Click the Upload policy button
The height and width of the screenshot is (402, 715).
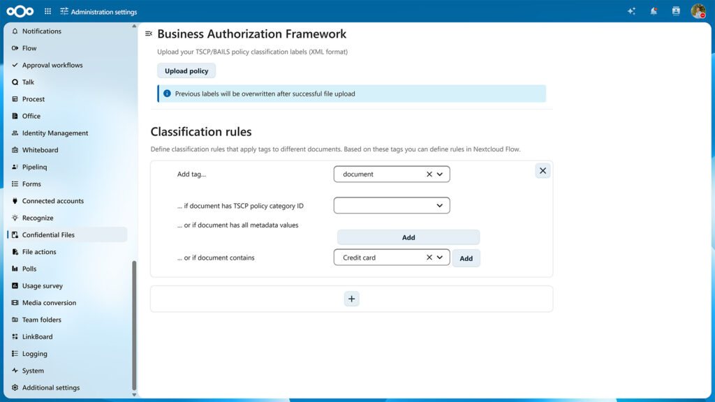click(186, 71)
